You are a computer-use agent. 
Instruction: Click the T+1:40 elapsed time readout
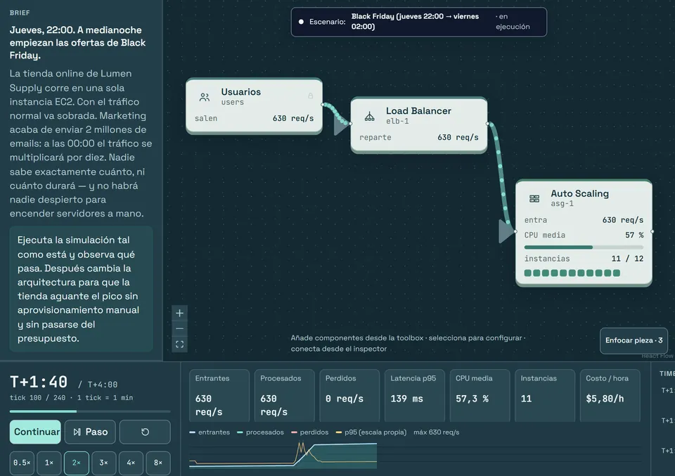[39, 382]
